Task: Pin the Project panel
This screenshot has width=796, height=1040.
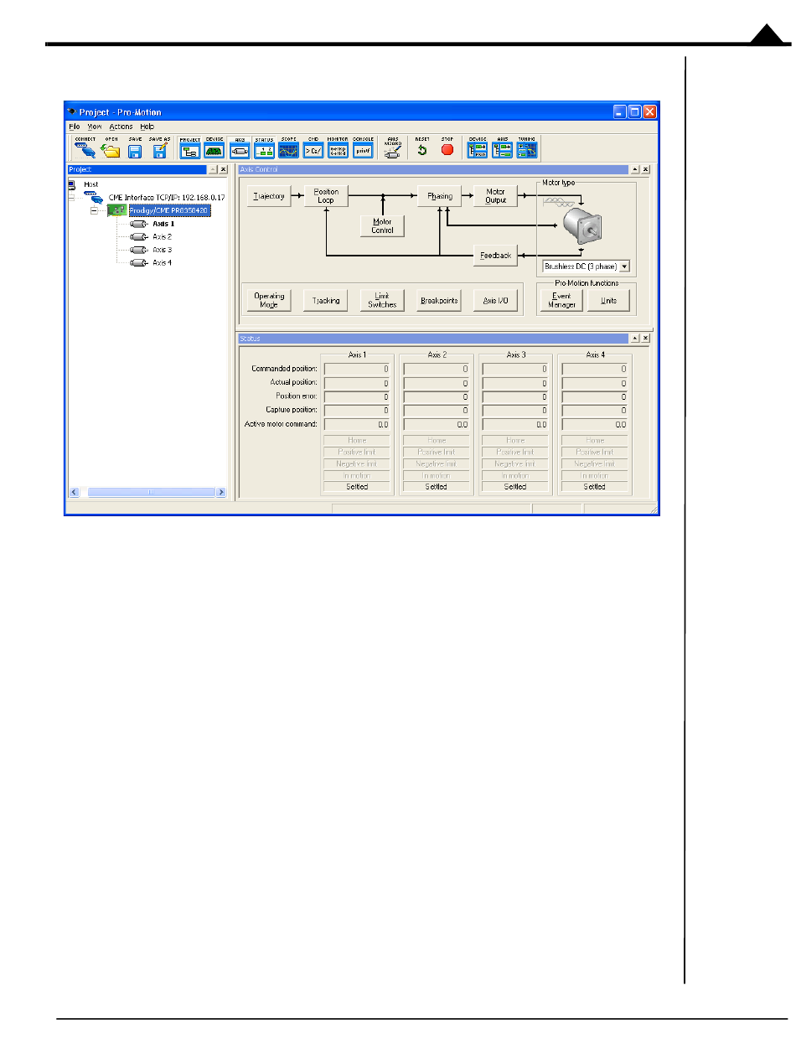Action: tap(212, 169)
